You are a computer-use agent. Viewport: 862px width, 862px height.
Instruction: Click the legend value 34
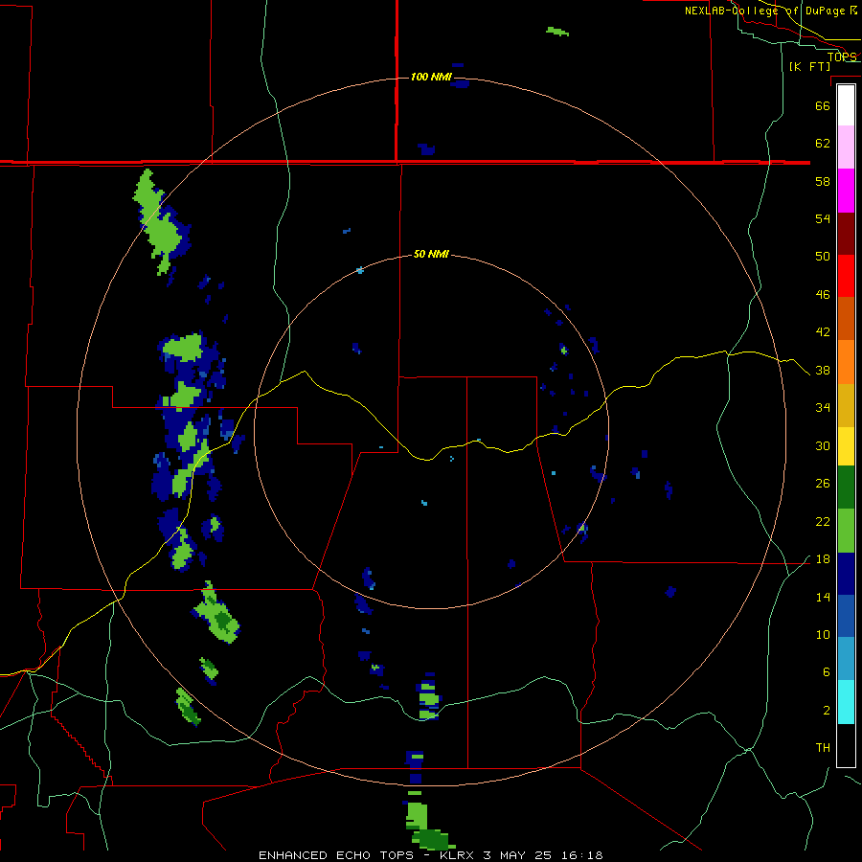point(823,408)
